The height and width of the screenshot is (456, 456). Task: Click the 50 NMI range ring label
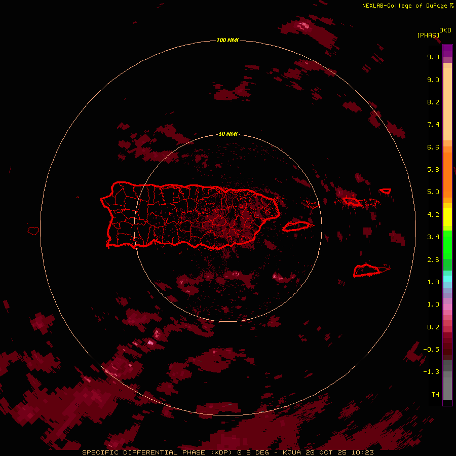click(x=228, y=134)
